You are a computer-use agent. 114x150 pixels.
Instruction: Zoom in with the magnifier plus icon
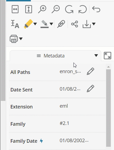42,9
